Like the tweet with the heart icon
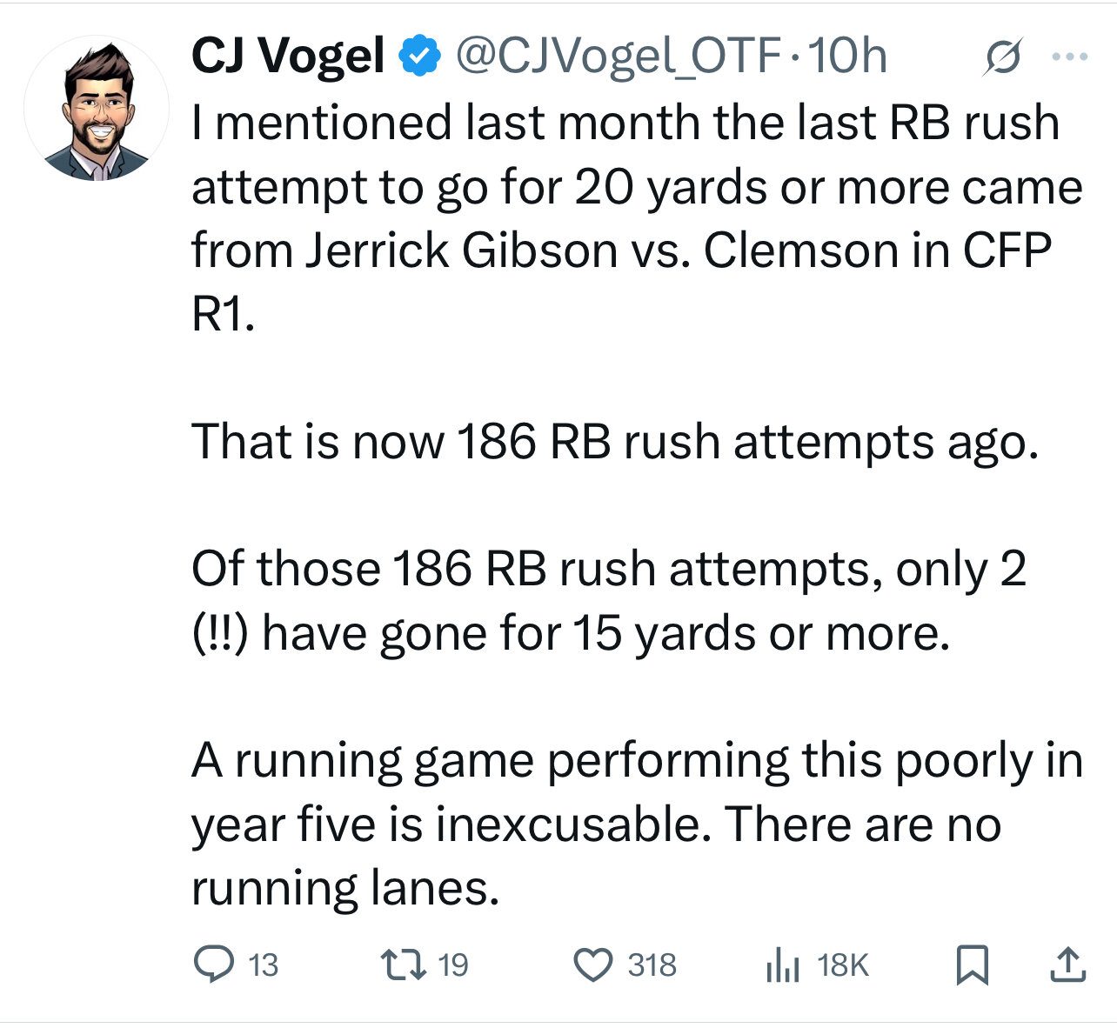 pyautogui.click(x=595, y=965)
